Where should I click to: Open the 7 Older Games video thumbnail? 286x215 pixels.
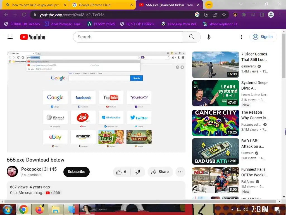point(215,65)
